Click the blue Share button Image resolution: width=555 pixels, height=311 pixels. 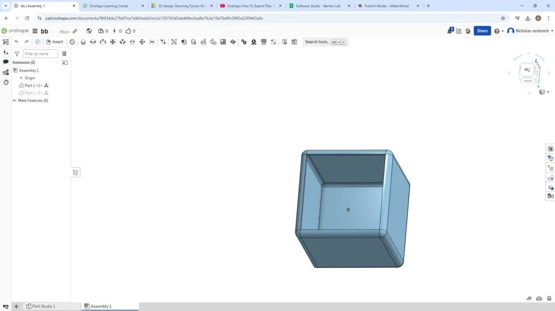click(482, 31)
